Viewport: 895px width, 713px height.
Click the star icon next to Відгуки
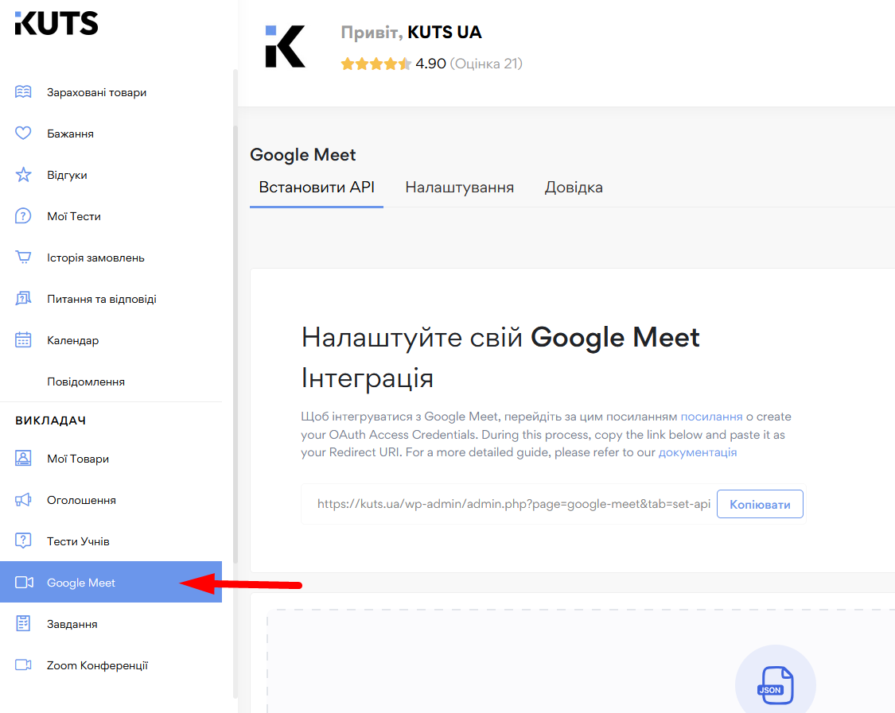(x=23, y=175)
